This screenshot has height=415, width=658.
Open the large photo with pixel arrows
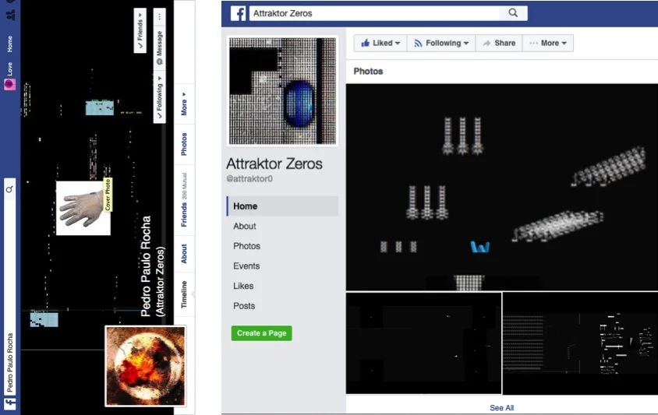pos(502,187)
